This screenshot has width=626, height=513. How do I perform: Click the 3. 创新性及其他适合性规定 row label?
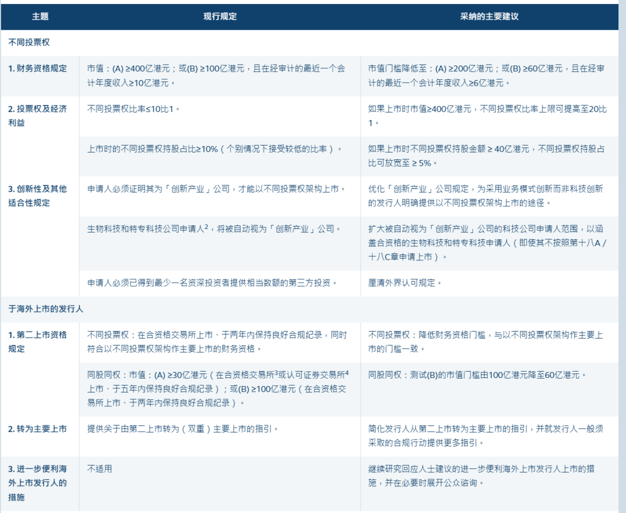coord(38,195)
